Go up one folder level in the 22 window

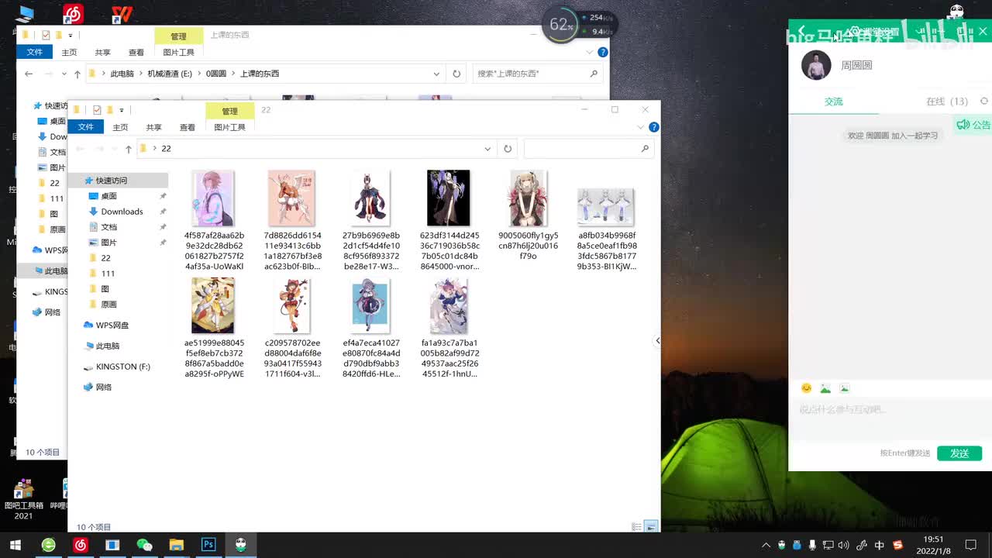point(129,149)
